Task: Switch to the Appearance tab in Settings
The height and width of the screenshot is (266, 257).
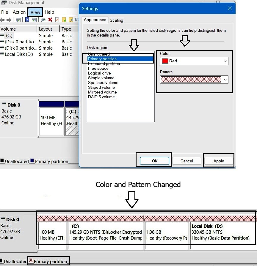Action: (x=95, y=20)
